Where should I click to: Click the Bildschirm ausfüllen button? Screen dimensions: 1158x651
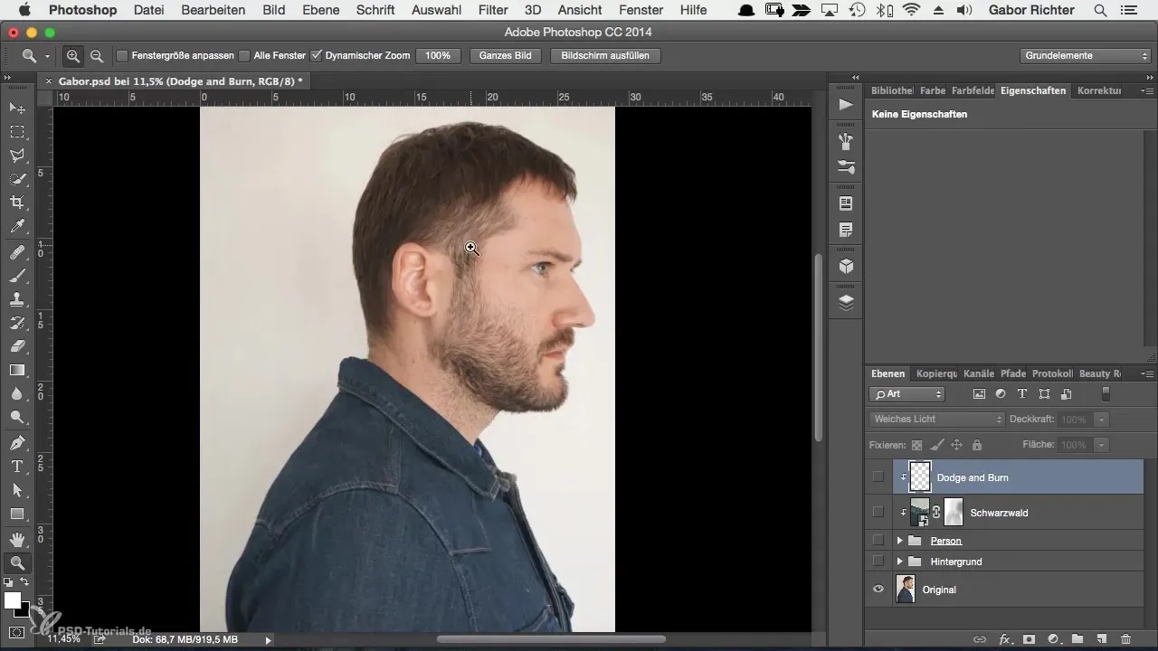[x=605, y=56]
